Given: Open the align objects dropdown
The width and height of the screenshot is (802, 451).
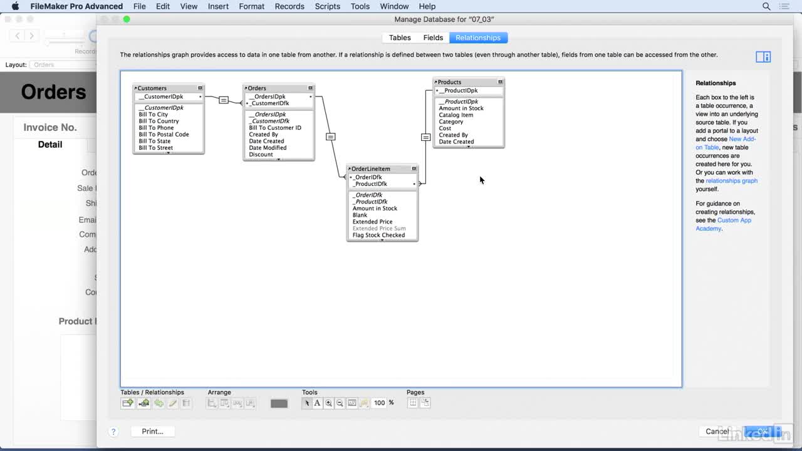Looking at the screenshot, I should tap(212, 403).
